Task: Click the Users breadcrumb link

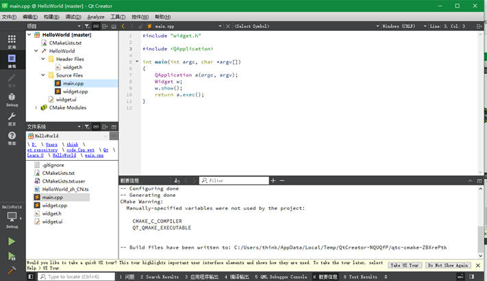Action: (x=51, y=144)
